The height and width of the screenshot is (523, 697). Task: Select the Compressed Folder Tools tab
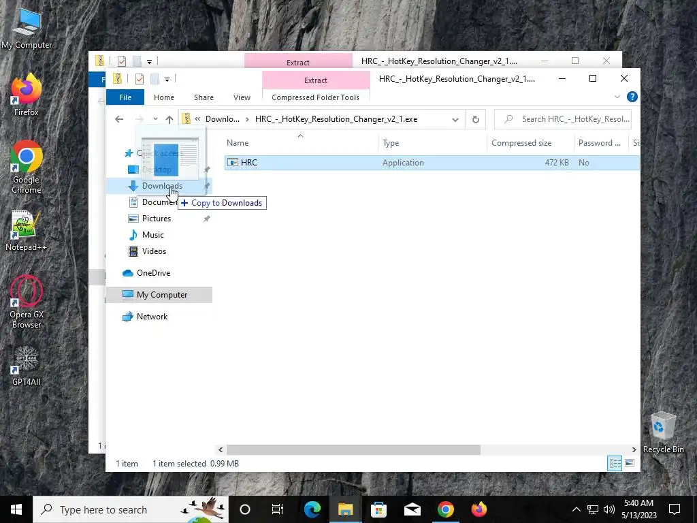tap(315, 97)
